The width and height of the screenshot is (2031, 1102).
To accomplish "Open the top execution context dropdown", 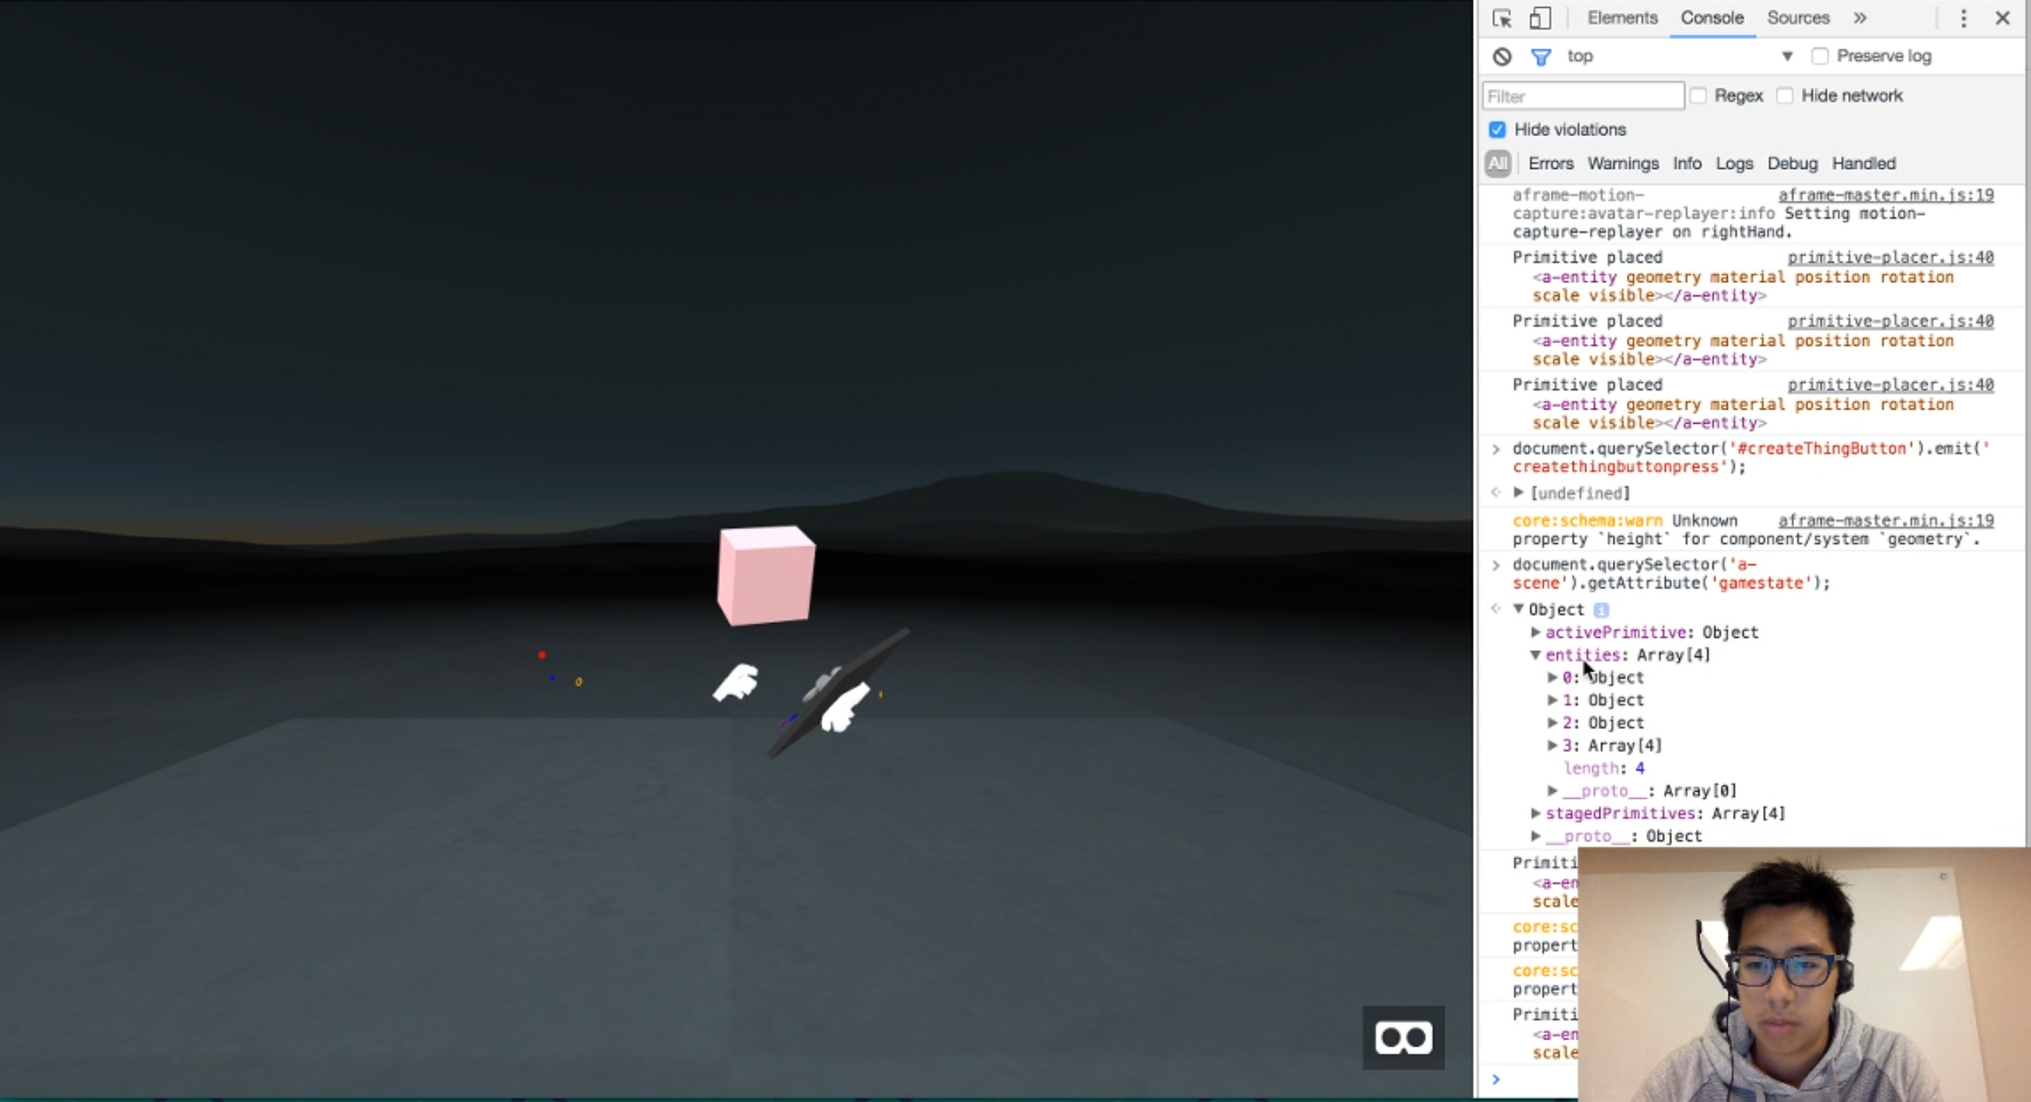I will pyautogui.click(x=1786, y=56).
